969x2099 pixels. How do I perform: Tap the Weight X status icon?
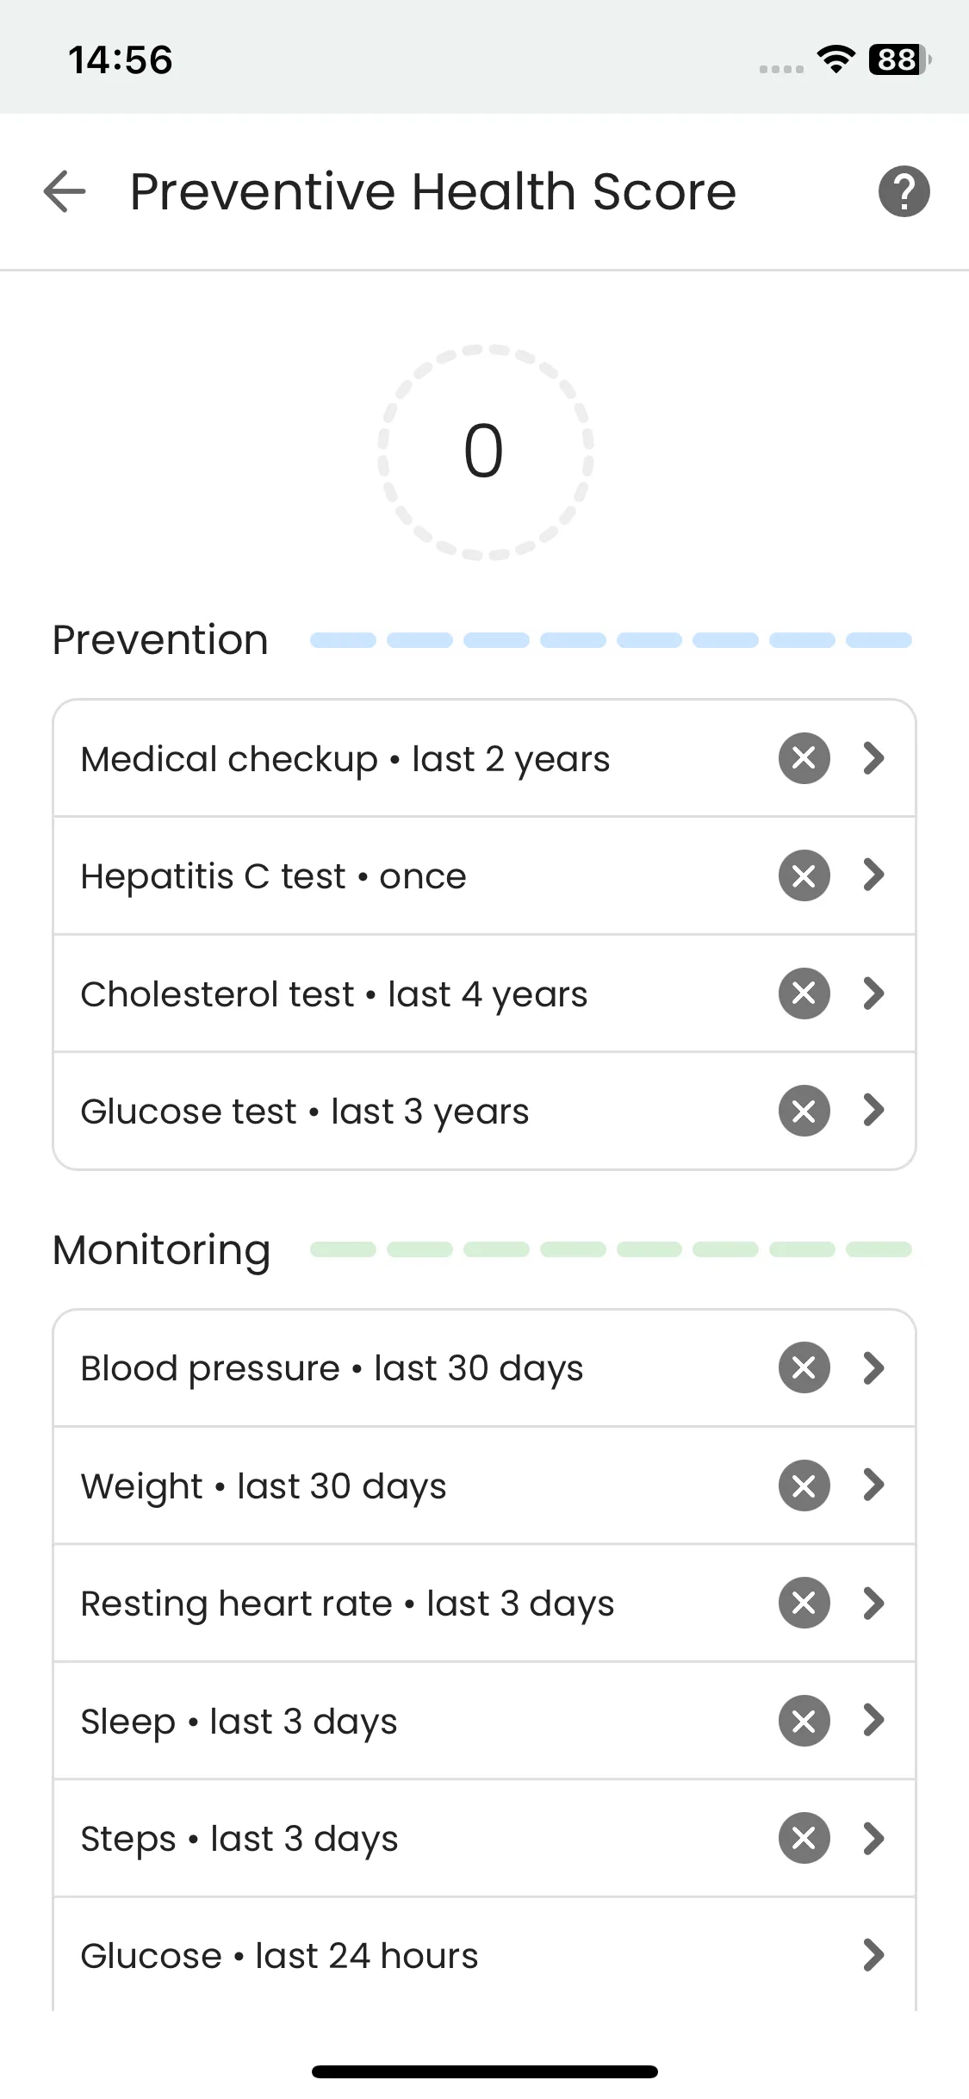(804, 1485)
